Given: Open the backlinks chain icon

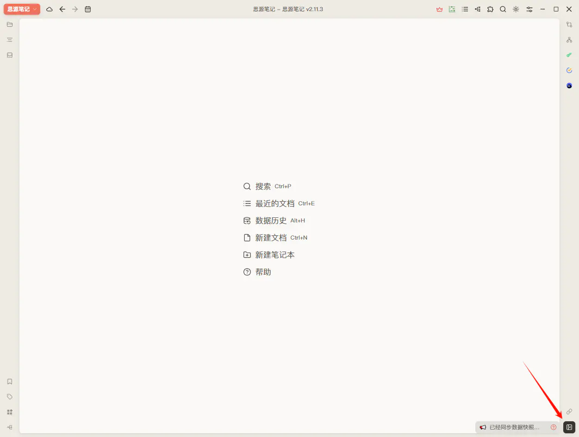Looking at the screenshot, I should pos(569,412).
